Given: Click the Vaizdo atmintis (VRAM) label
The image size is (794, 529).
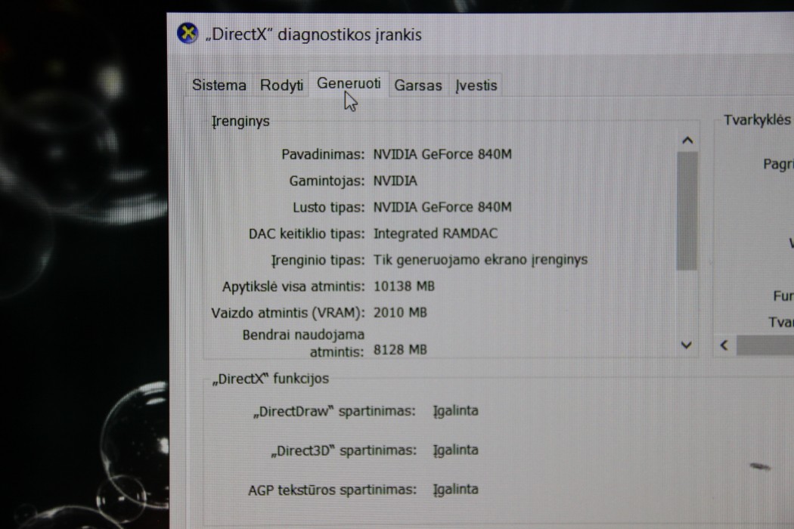Looking at the screenshot, I should (288, 313).
